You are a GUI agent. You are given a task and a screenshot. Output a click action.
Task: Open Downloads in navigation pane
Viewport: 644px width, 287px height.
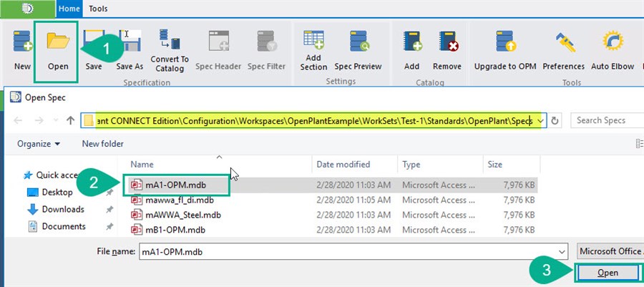(56, 210)
